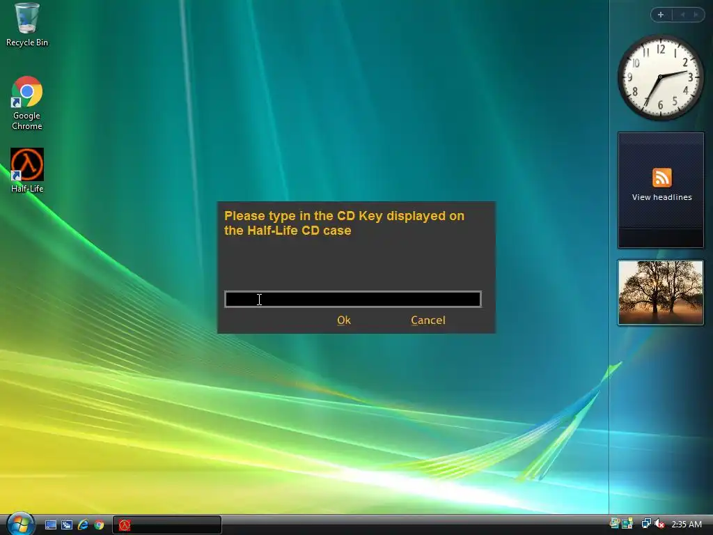Open View headlines RSS feed gadget
Viewport: 713px width, 535px height.
661,190
